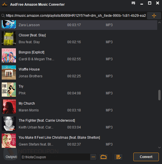Click the track title "Waffle House"
Screen dimensions: 162x164
click(29, 69)
